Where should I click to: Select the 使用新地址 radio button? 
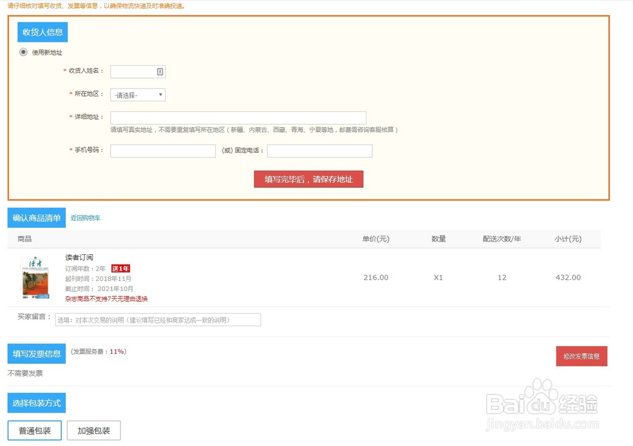coord(23,52)
